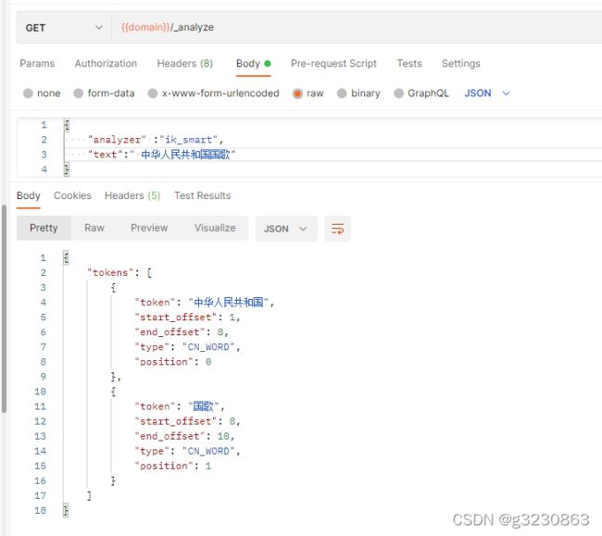Image resolution: width=602 pixels, height=536 pixels.
Task: Click the first token value 中华人民共和国
Action: click(229, 303)
